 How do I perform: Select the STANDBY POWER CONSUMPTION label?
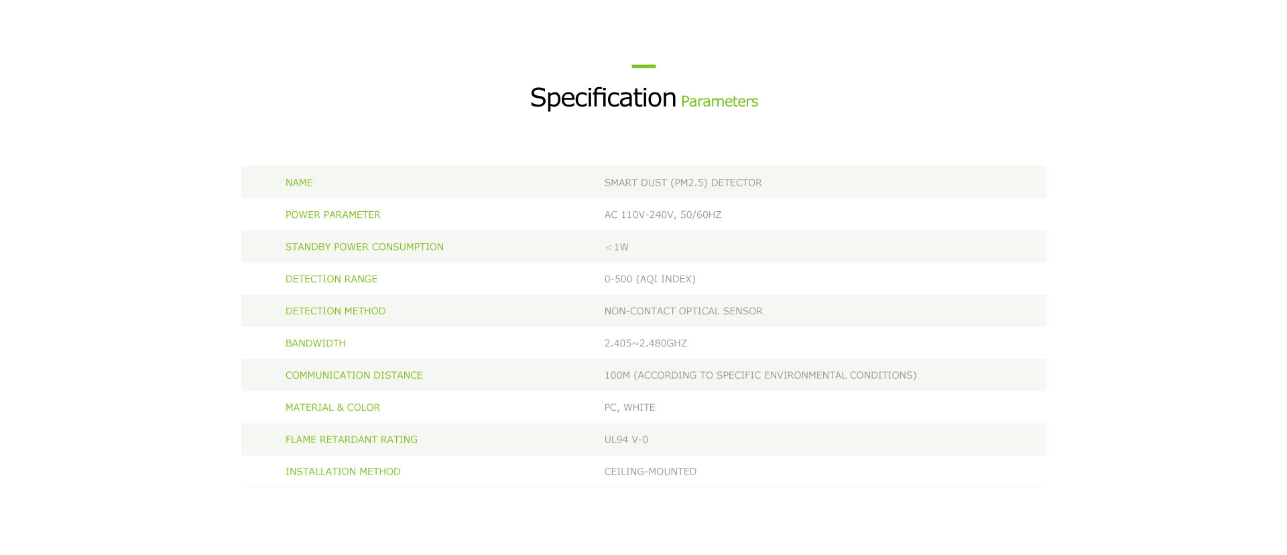365,247
